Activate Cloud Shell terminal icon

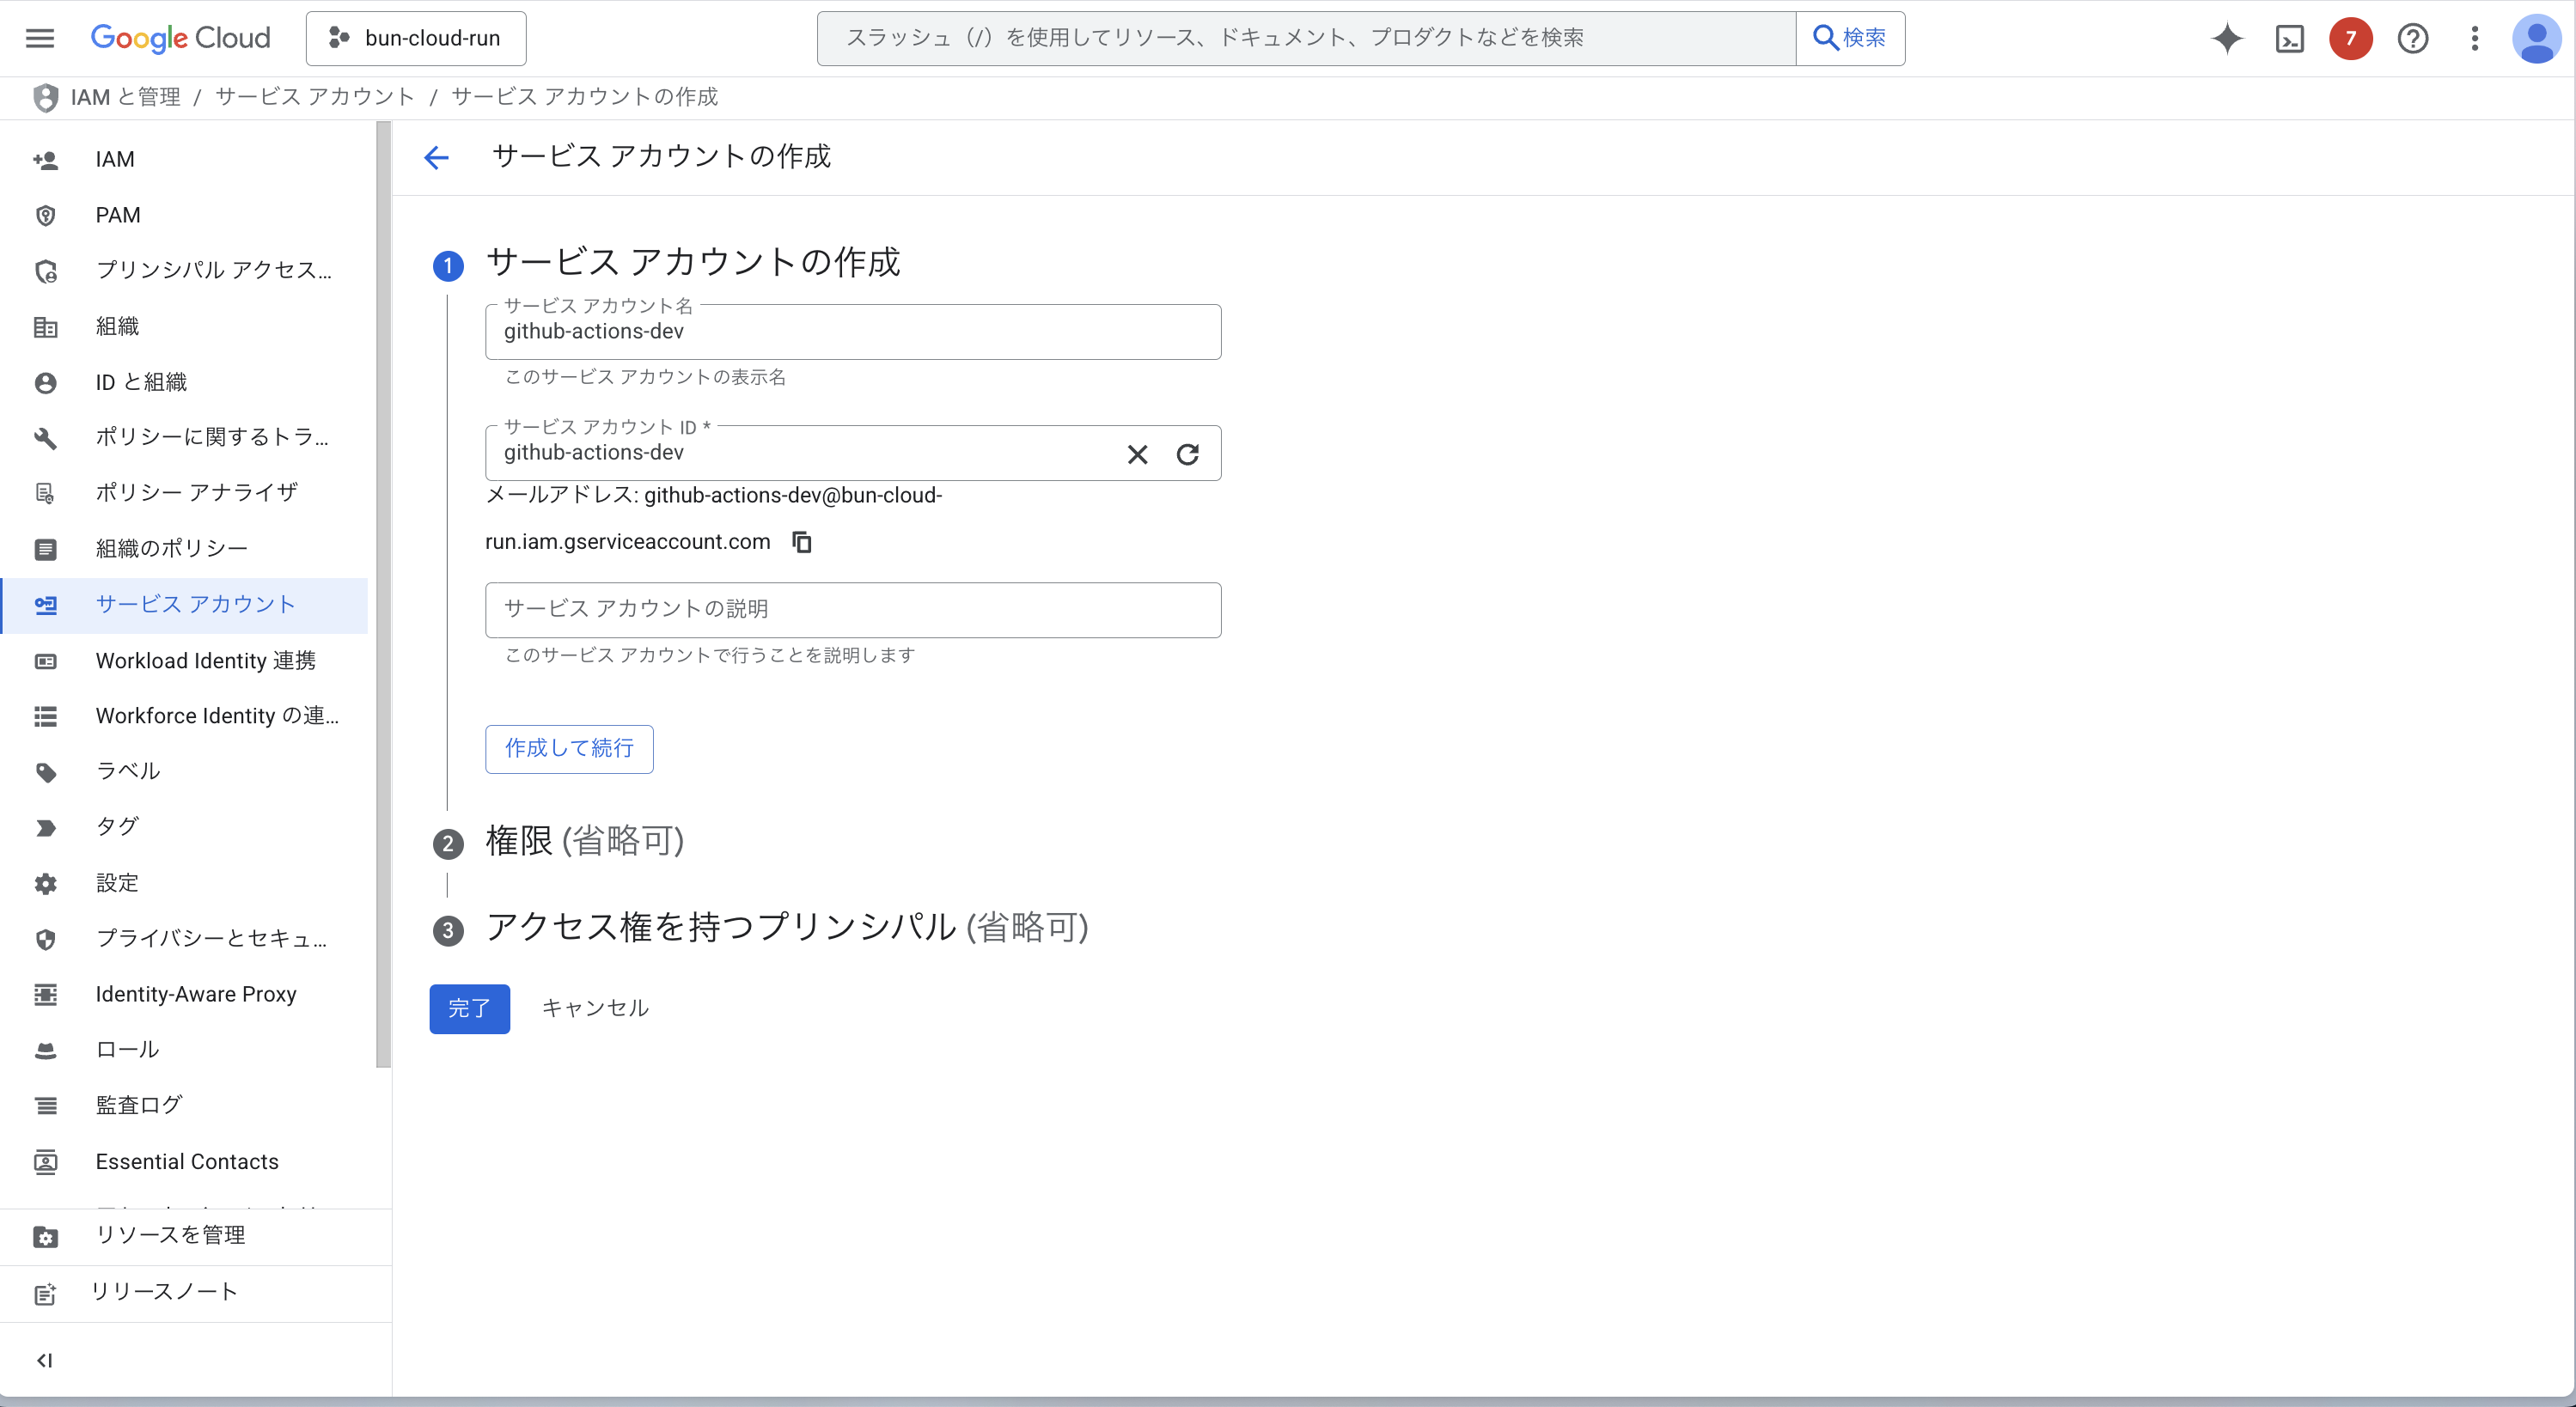coord(2289,38)
